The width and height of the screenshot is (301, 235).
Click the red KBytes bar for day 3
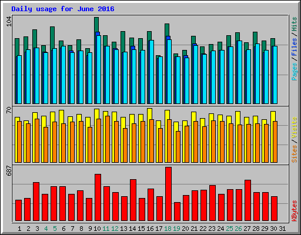tap(36, 202)
